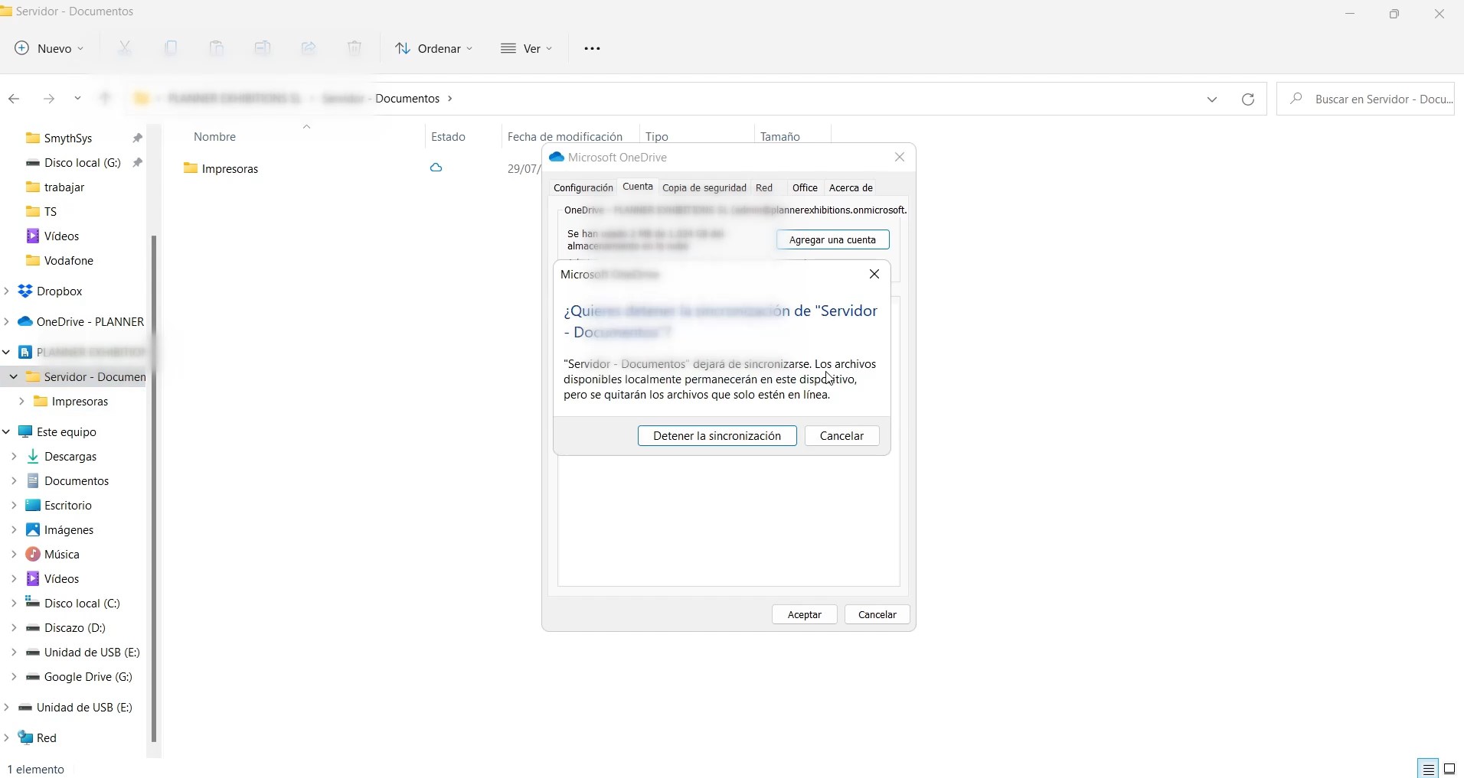Select the Cuenta tab
Viewport: 1464px width, 778px height.
coord(638,187)
